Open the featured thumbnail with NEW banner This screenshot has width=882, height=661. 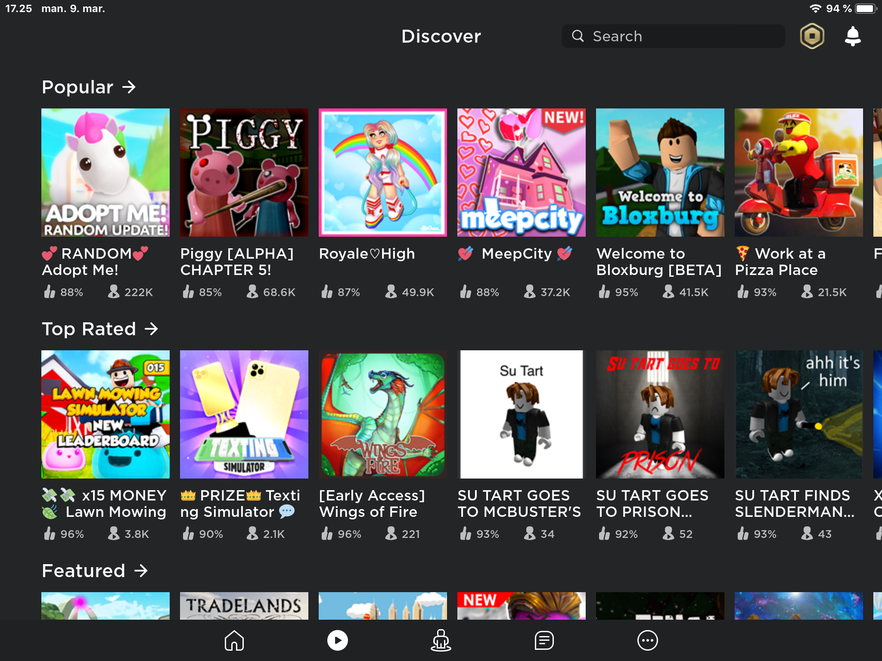pos(522,606)
